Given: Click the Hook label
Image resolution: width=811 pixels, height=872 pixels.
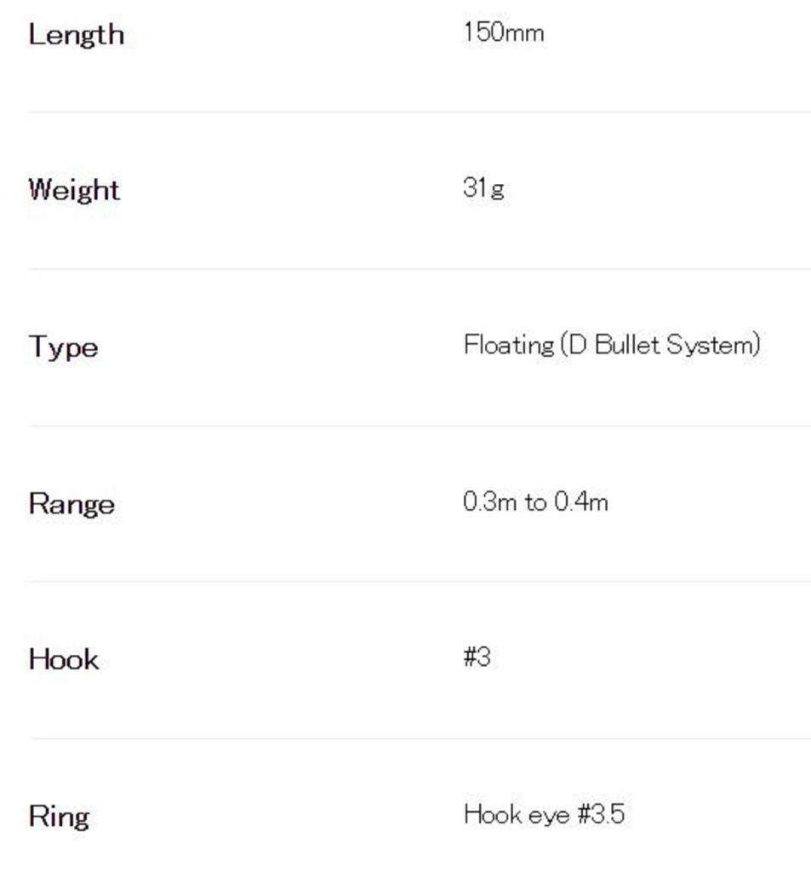Looking at the screenshot, I should tap(64, 659).
